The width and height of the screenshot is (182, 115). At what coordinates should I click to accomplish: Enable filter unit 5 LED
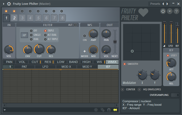point(38,11)
